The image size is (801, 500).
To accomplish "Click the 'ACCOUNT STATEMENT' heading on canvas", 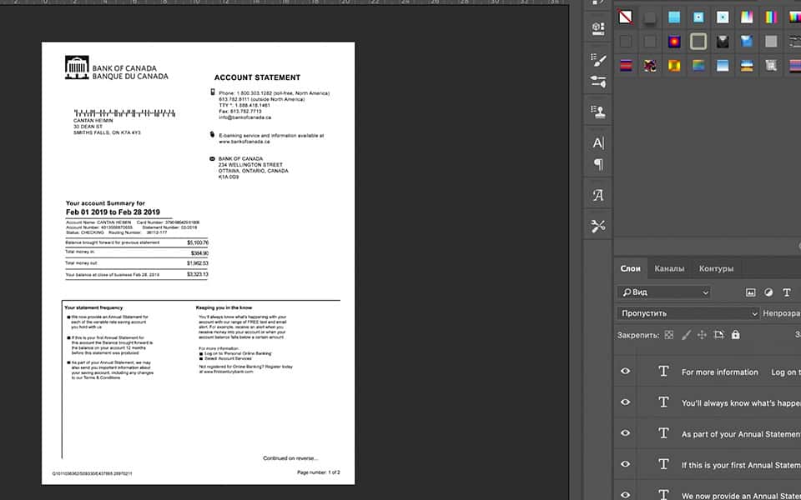I will (257, 77).
